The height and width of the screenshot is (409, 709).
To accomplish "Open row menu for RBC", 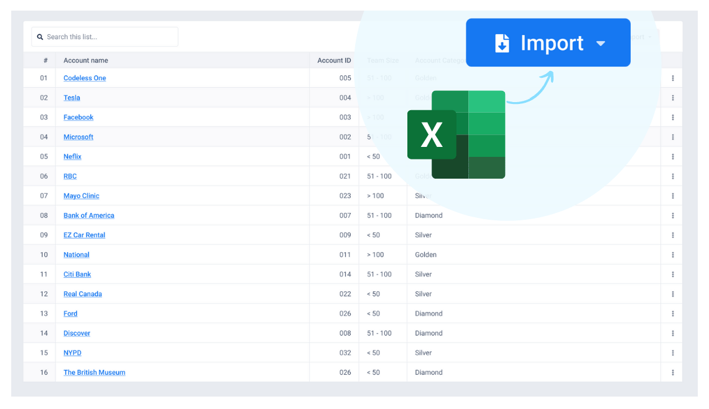I will [673, 176].
